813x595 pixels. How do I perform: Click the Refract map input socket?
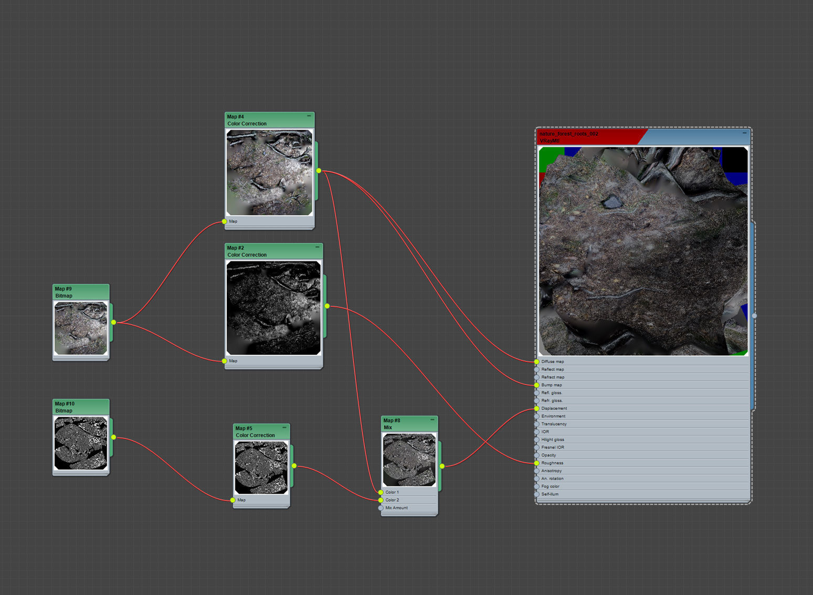pyautogui.click(x=537, y=377)
